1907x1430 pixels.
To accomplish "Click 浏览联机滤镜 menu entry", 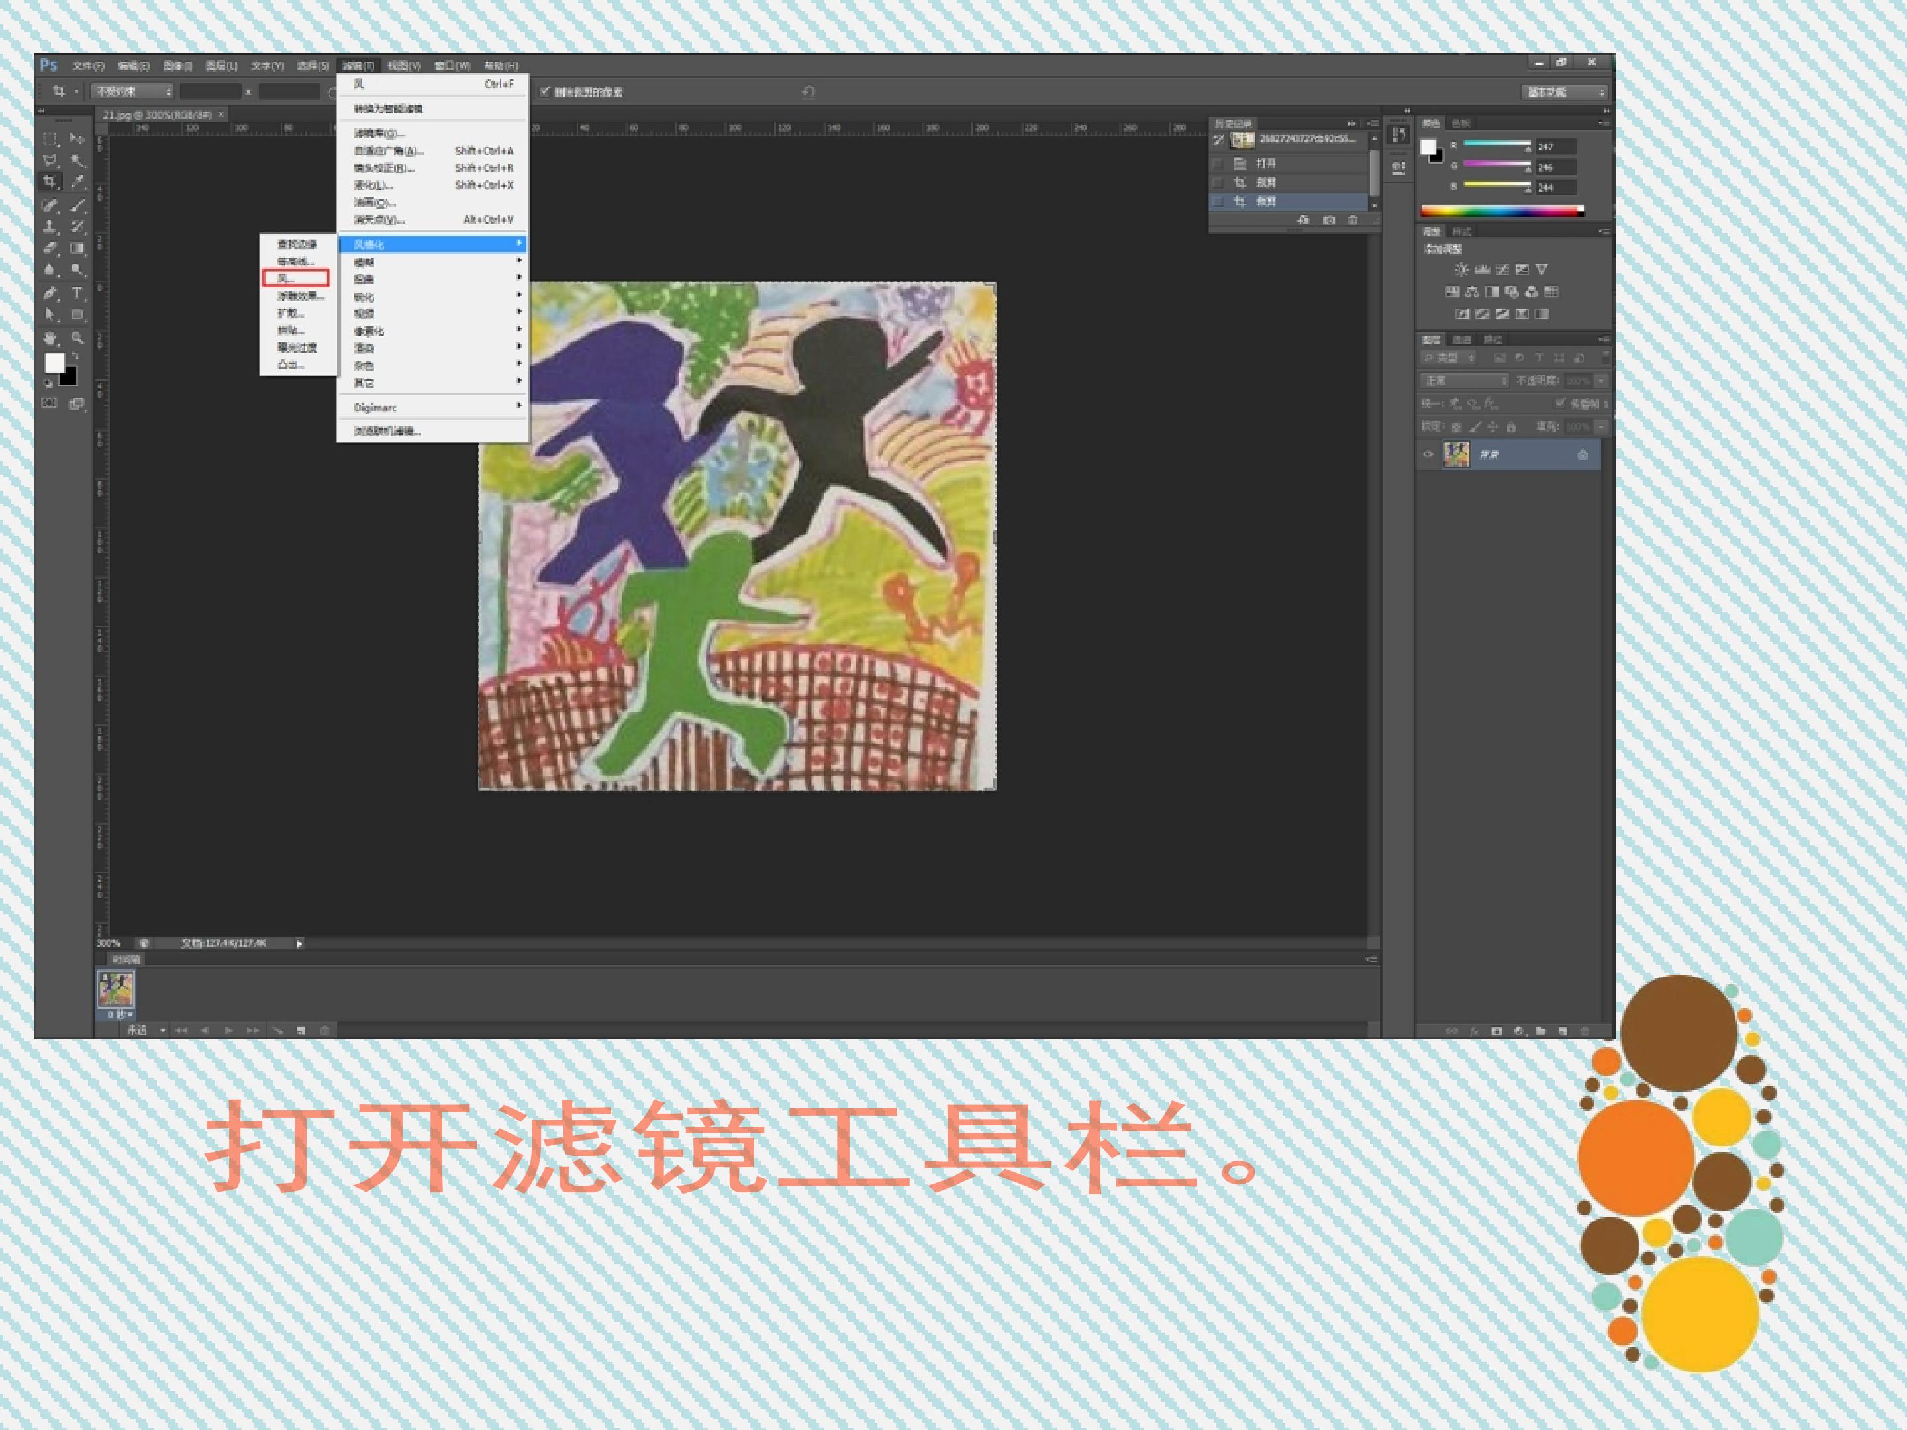I will (387, 431).
